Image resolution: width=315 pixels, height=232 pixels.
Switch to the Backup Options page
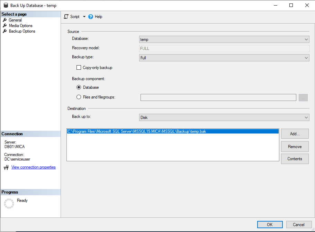click(22, 31)
